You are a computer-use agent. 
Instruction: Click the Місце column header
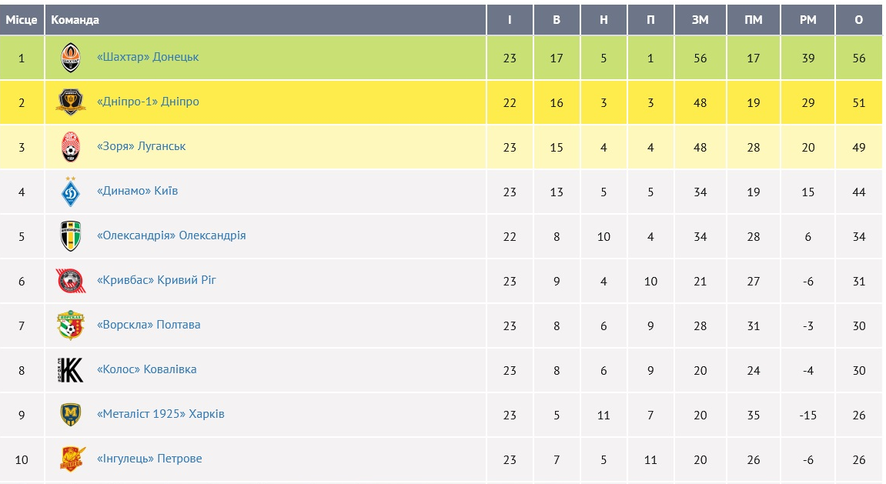pyautogui.click(x=22, y=20)
